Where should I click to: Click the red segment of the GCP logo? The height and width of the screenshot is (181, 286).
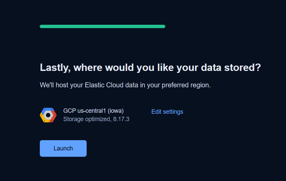click(54, 117)
